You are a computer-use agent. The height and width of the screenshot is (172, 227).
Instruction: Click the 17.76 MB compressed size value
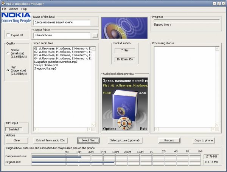coord(211,157)
